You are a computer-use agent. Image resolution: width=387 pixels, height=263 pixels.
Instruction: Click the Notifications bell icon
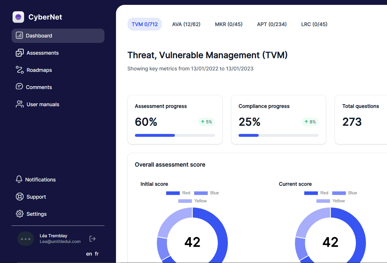[19, 179]
